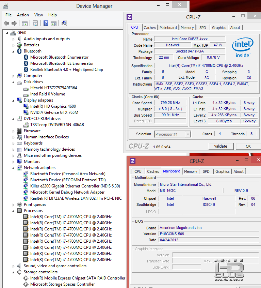
Task: Expand the Audio inputs and outputs node
Action: (x=13, y=39)
